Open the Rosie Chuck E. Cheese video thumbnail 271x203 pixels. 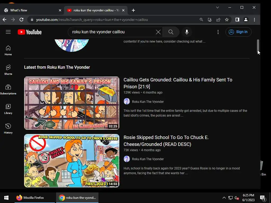[72, 161]
